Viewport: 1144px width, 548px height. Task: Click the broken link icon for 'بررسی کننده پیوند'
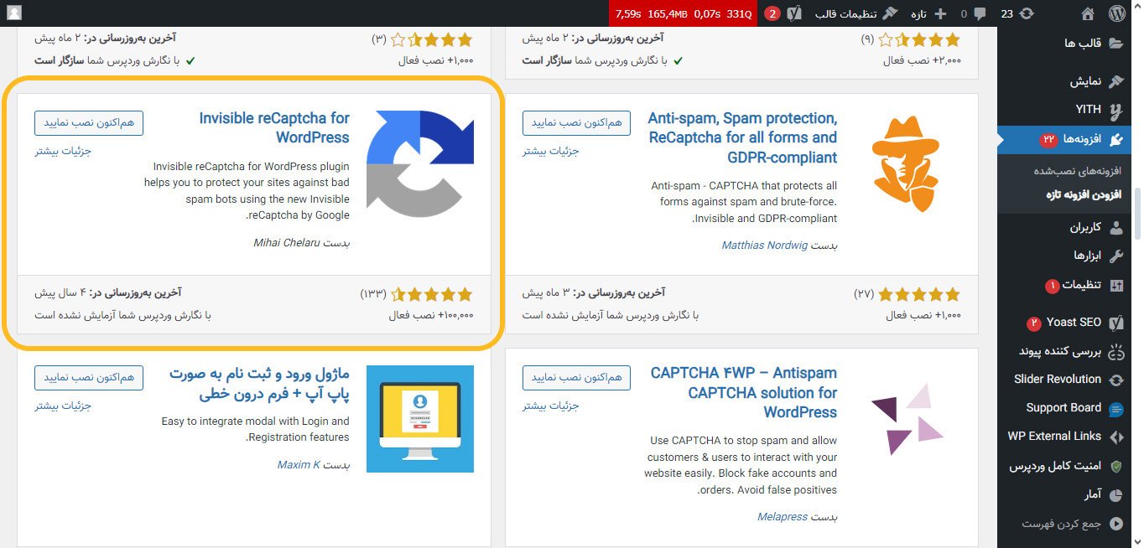[1116, 351]
